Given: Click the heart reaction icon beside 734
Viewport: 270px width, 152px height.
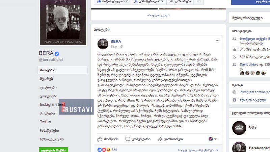Looking at the screenshot, I should (104, 150).
